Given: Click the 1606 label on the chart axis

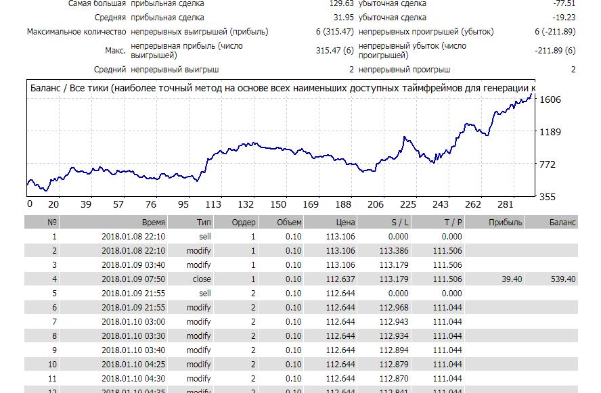Looking at the screenshot, I should point(549,100).
